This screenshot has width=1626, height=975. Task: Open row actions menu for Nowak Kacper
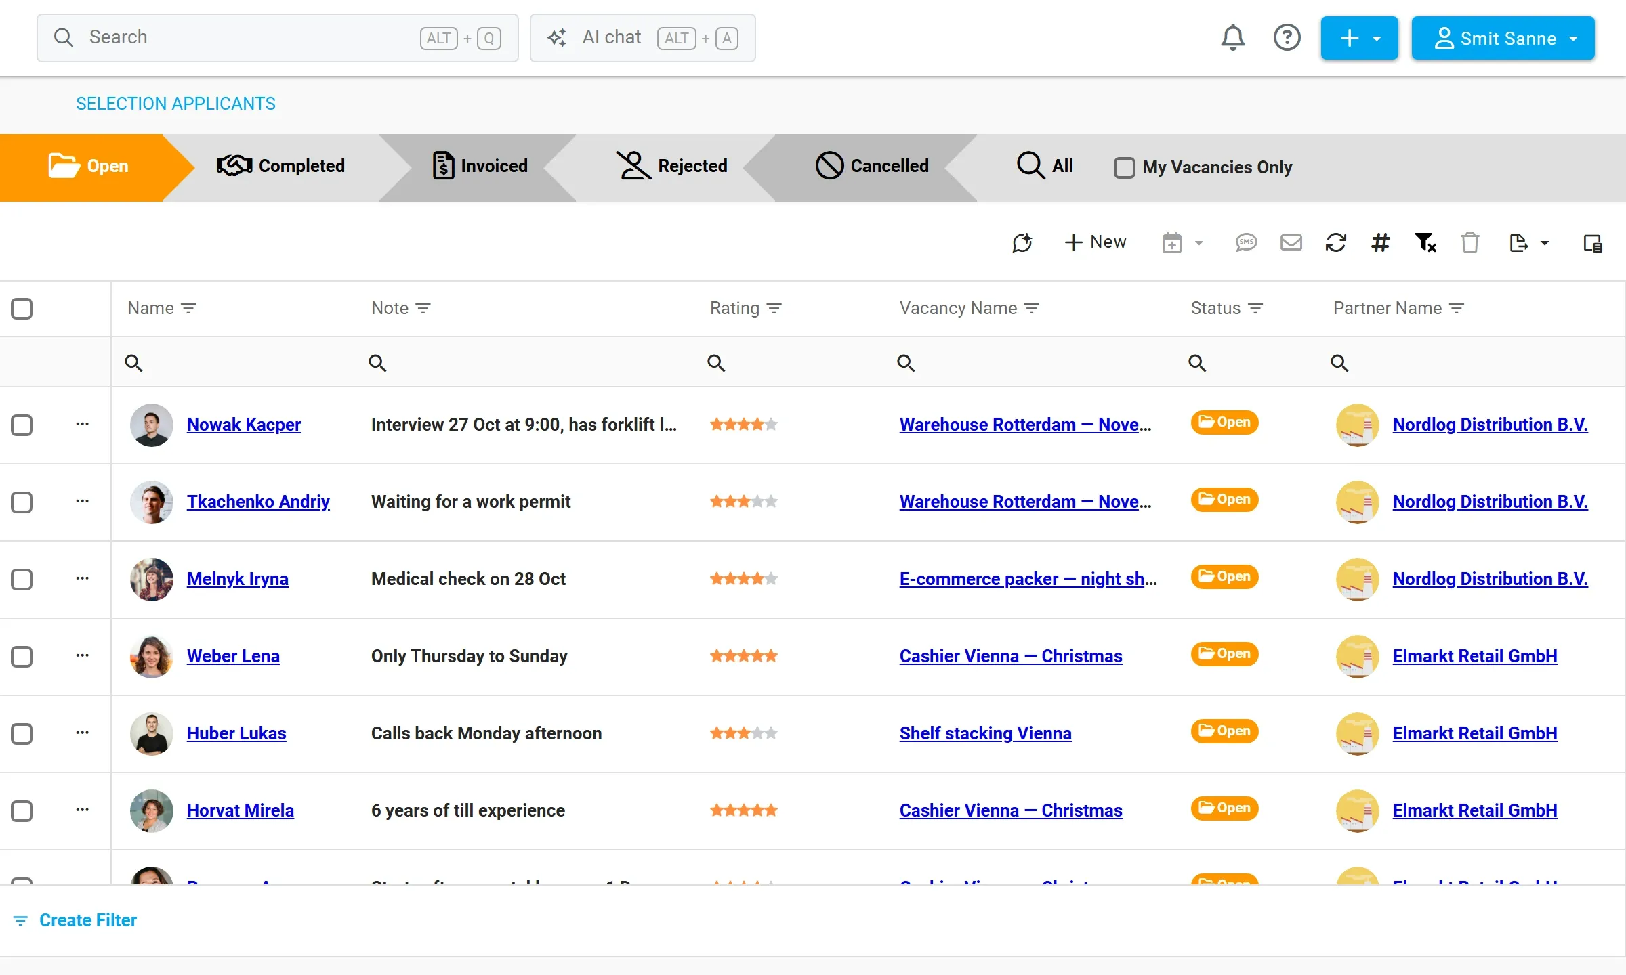tap(82, 425)
